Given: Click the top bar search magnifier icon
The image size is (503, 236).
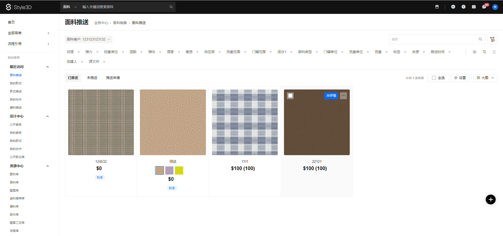Looking at the screenshot, I should [171, 7].
